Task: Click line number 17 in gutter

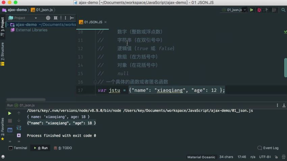Action: (80, 90)
